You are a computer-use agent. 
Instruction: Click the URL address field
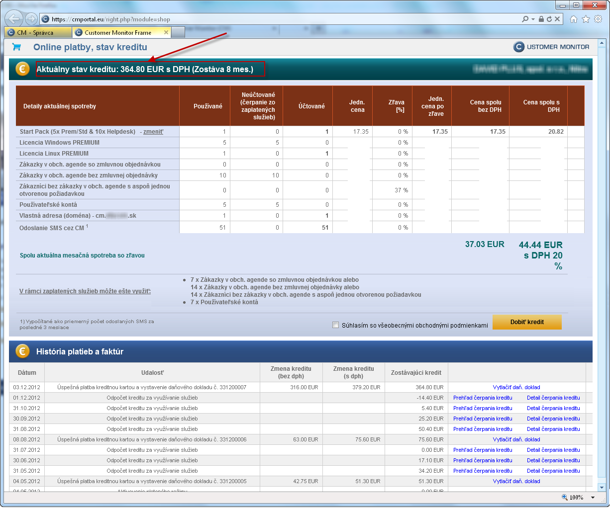coord(284,19)
